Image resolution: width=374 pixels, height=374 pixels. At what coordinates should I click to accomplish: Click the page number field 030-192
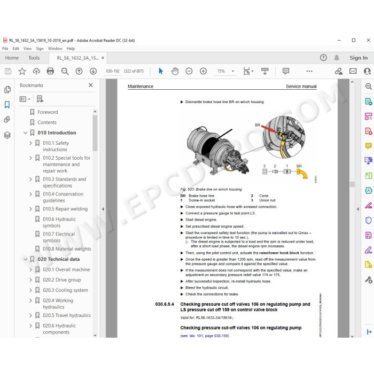pyautogui.click(x=113, y=71)
